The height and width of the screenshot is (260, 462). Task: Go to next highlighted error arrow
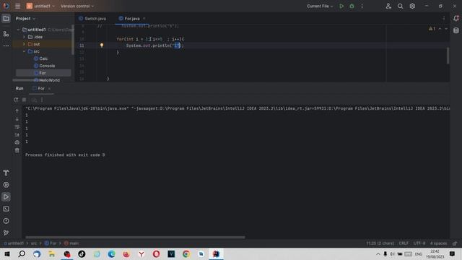446,29
